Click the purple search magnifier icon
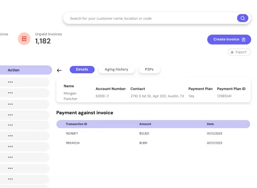Screen dimensions: 257x188 pos(243,18)
